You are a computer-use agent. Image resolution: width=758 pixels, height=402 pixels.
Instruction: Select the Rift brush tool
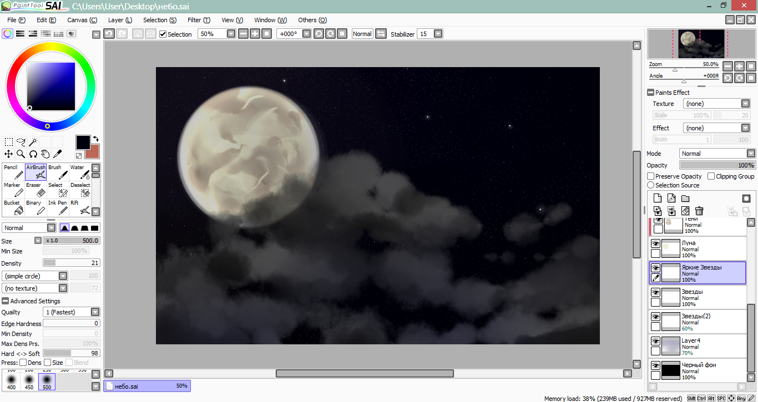[x=80, y=207]
